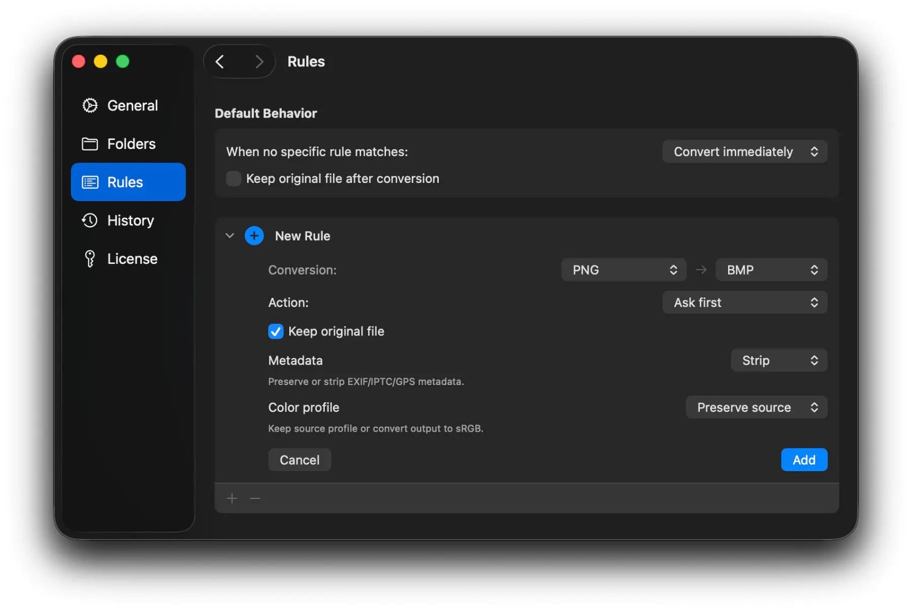Click the minus icon to remove rule
912x611 pixels.
coord(255,499)
